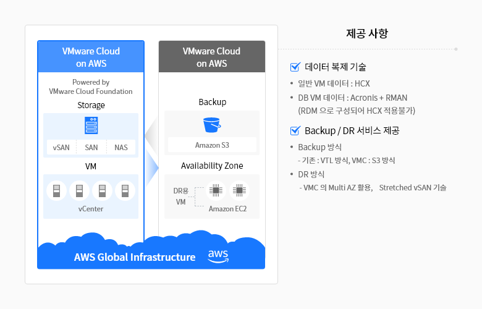The image size is (482, 309).
Task: Click the blue VMware Cloud on AWS header
Action: tap(91, 57)
